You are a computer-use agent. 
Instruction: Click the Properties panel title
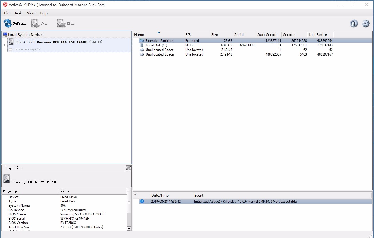coord(13,168)
